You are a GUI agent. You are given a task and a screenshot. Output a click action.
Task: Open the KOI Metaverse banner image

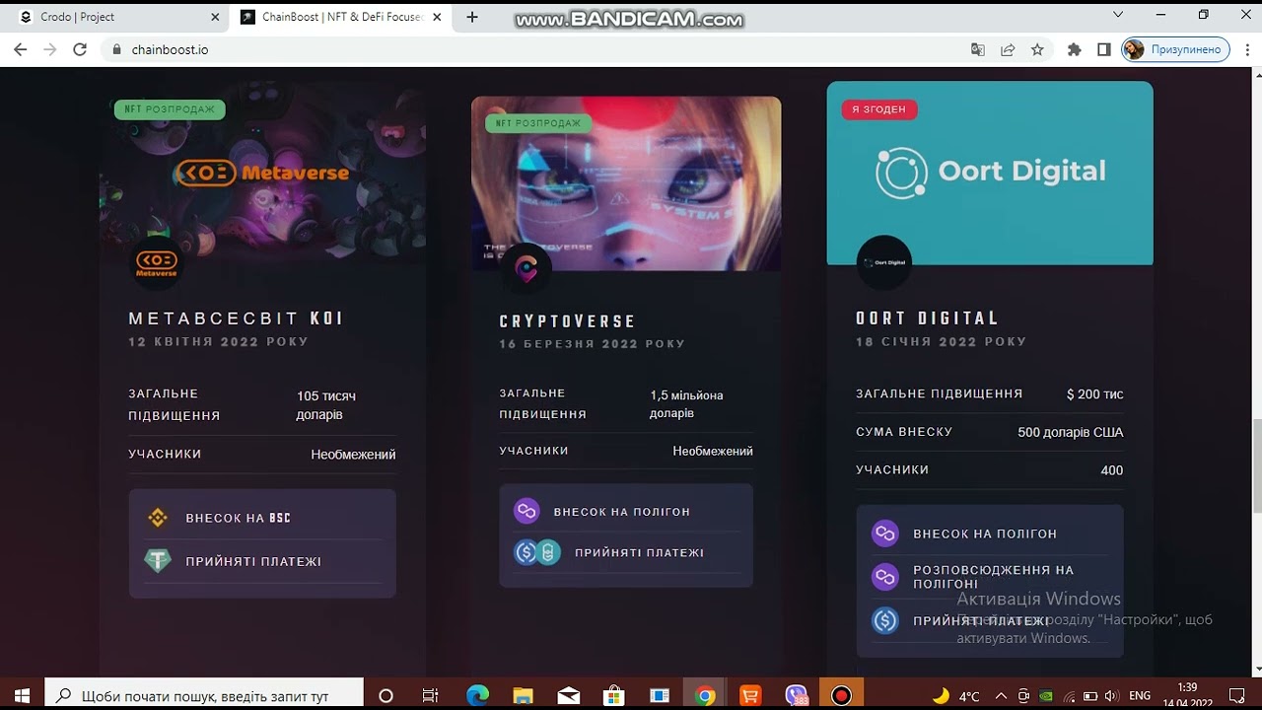(x=263, y=173)
